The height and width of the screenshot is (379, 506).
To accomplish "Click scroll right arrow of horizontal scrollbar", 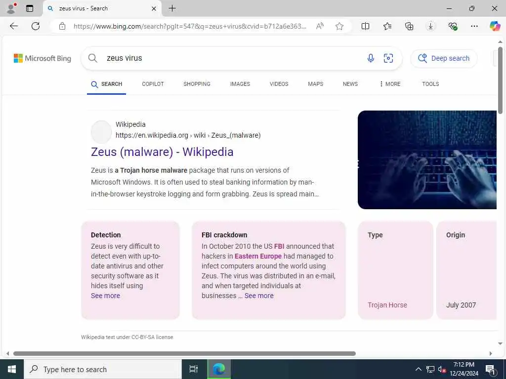I will click(491, 353).
